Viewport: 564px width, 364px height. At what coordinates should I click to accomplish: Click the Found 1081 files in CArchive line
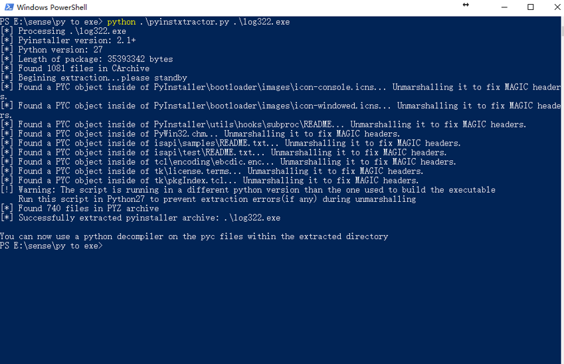tap(75, 68)
